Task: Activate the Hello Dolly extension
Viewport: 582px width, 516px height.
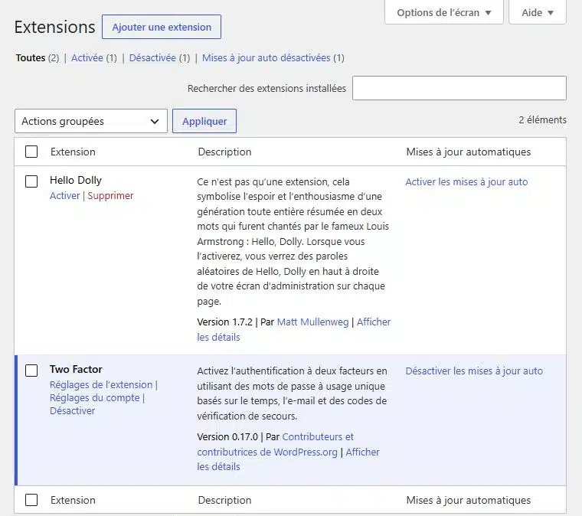Action: point(65,195)
